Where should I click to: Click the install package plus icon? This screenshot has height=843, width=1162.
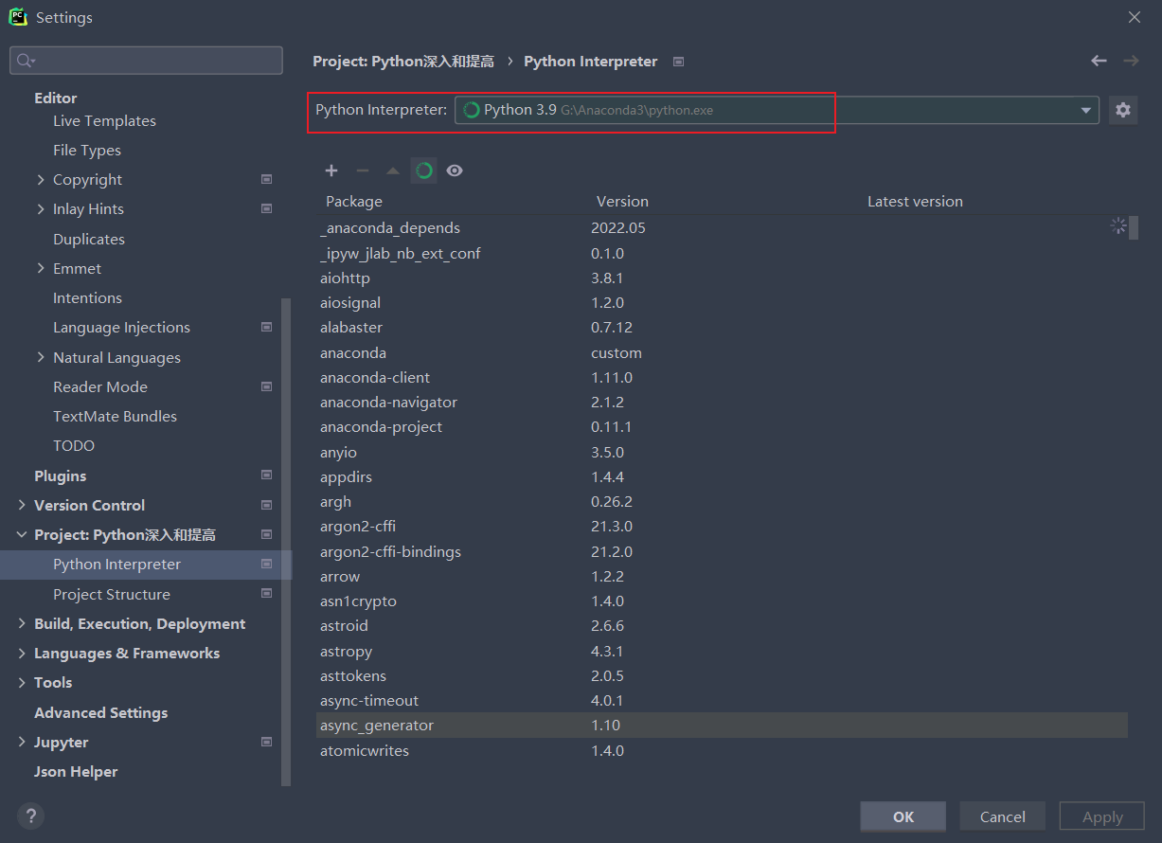coord(331,170)
